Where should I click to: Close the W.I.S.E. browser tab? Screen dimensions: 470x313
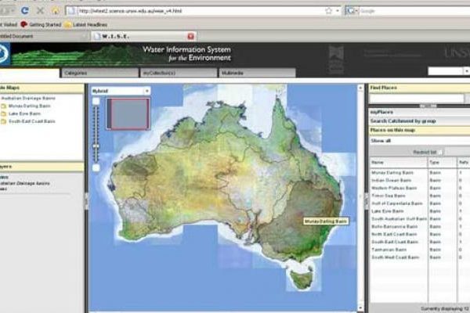(x=191, y=36)
